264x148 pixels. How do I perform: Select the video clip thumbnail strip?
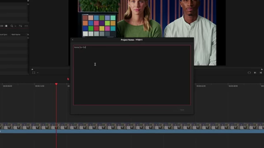pos(132,126)
